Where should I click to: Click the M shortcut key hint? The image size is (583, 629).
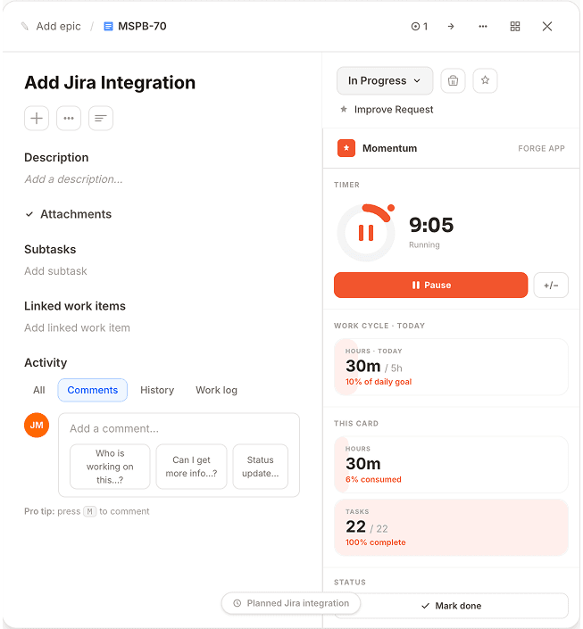pos(90,511)
